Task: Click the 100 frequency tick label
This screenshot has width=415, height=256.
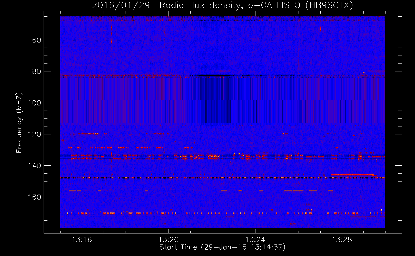Action: [34, 103]
